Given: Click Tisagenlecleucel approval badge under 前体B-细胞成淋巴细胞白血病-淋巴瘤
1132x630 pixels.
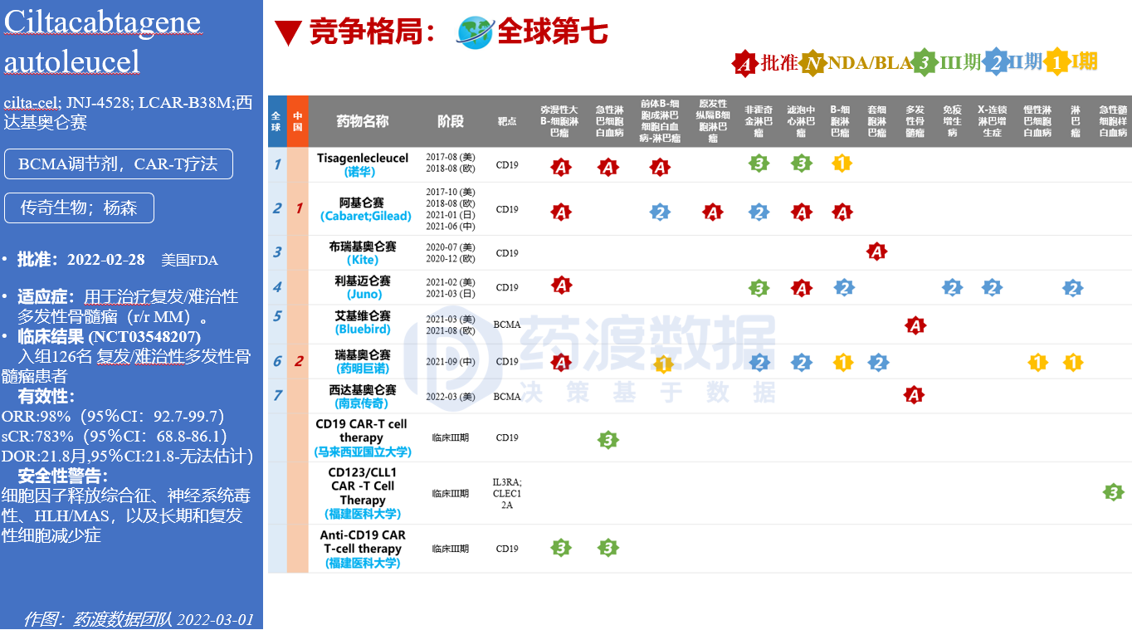Looking at the screenshot, I should click(660, 168).
